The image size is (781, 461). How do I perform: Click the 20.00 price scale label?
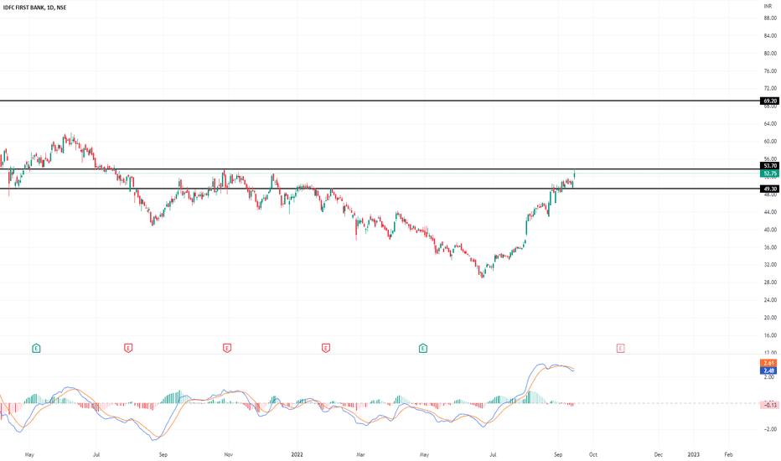click(x=770, y=318)
